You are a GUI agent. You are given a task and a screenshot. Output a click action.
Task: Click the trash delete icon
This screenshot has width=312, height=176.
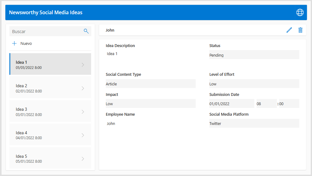[300, 30]
